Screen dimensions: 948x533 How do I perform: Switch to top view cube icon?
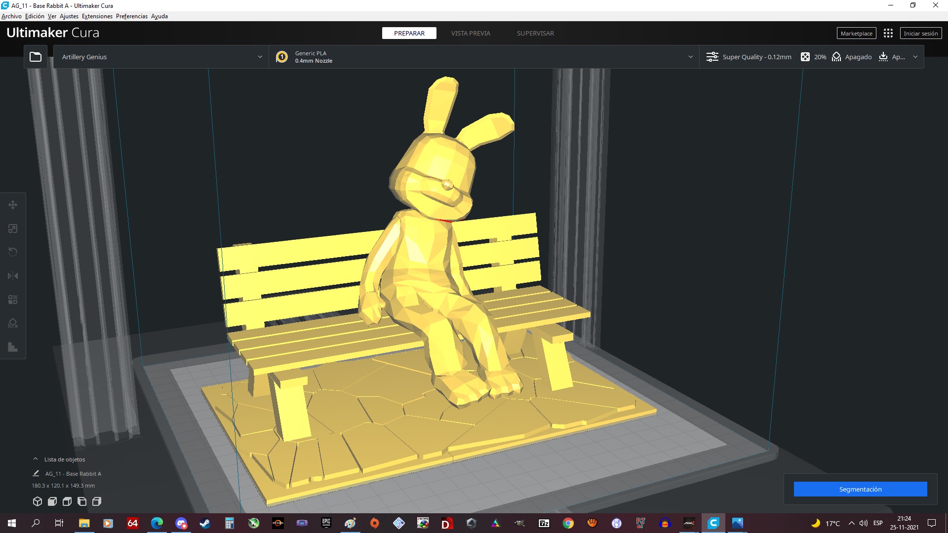point(67,501)
